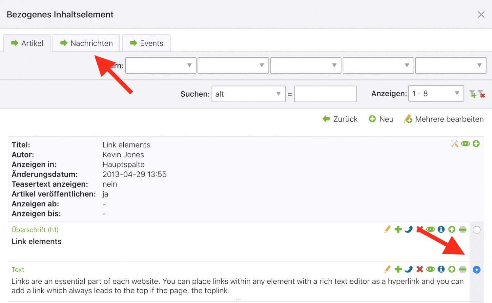Go back with the Zurück link
The height and width of the screenshot is (303, 492).
click(x=340, y=119)
